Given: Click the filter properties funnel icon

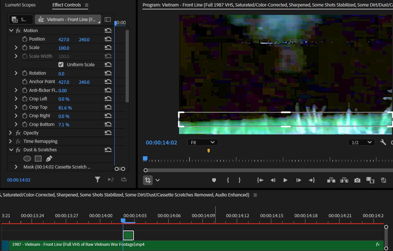Looking at the screenshot, I should click(97, 179).
